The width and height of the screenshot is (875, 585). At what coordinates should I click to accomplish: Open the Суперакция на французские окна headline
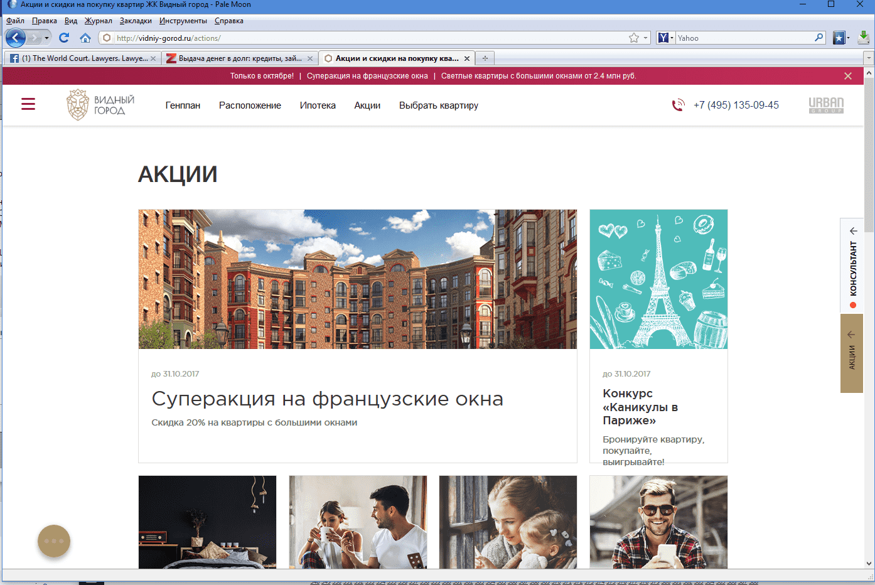[x=327, y=399]
